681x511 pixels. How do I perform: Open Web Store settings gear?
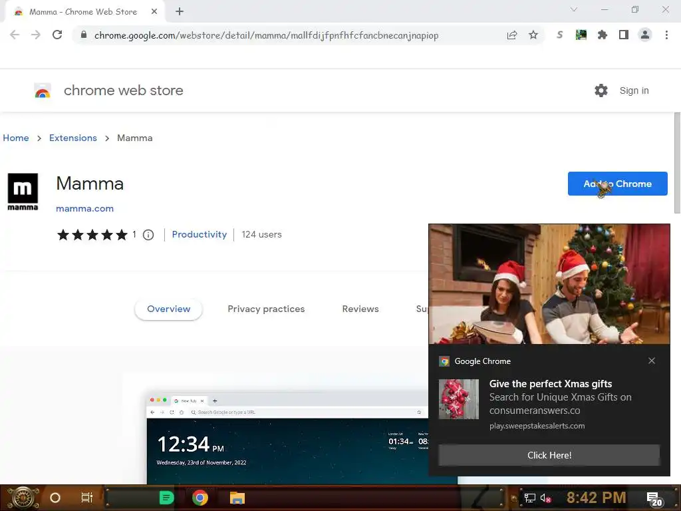(x=601, y=90)
